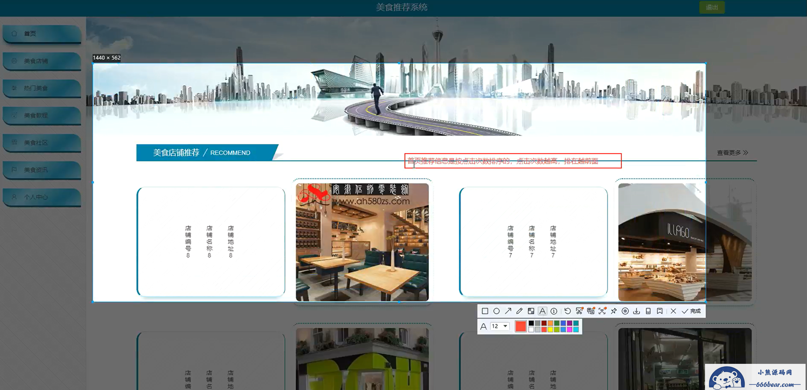The height and width of the screenshot is (390, 807).
Task: Pick the dark green color swatch
Action: click(x=557, y=323)
